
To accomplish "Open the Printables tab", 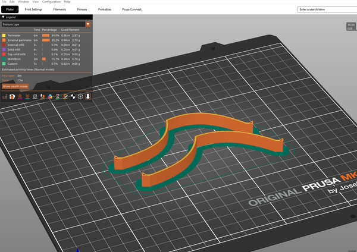I will [105, 10].
